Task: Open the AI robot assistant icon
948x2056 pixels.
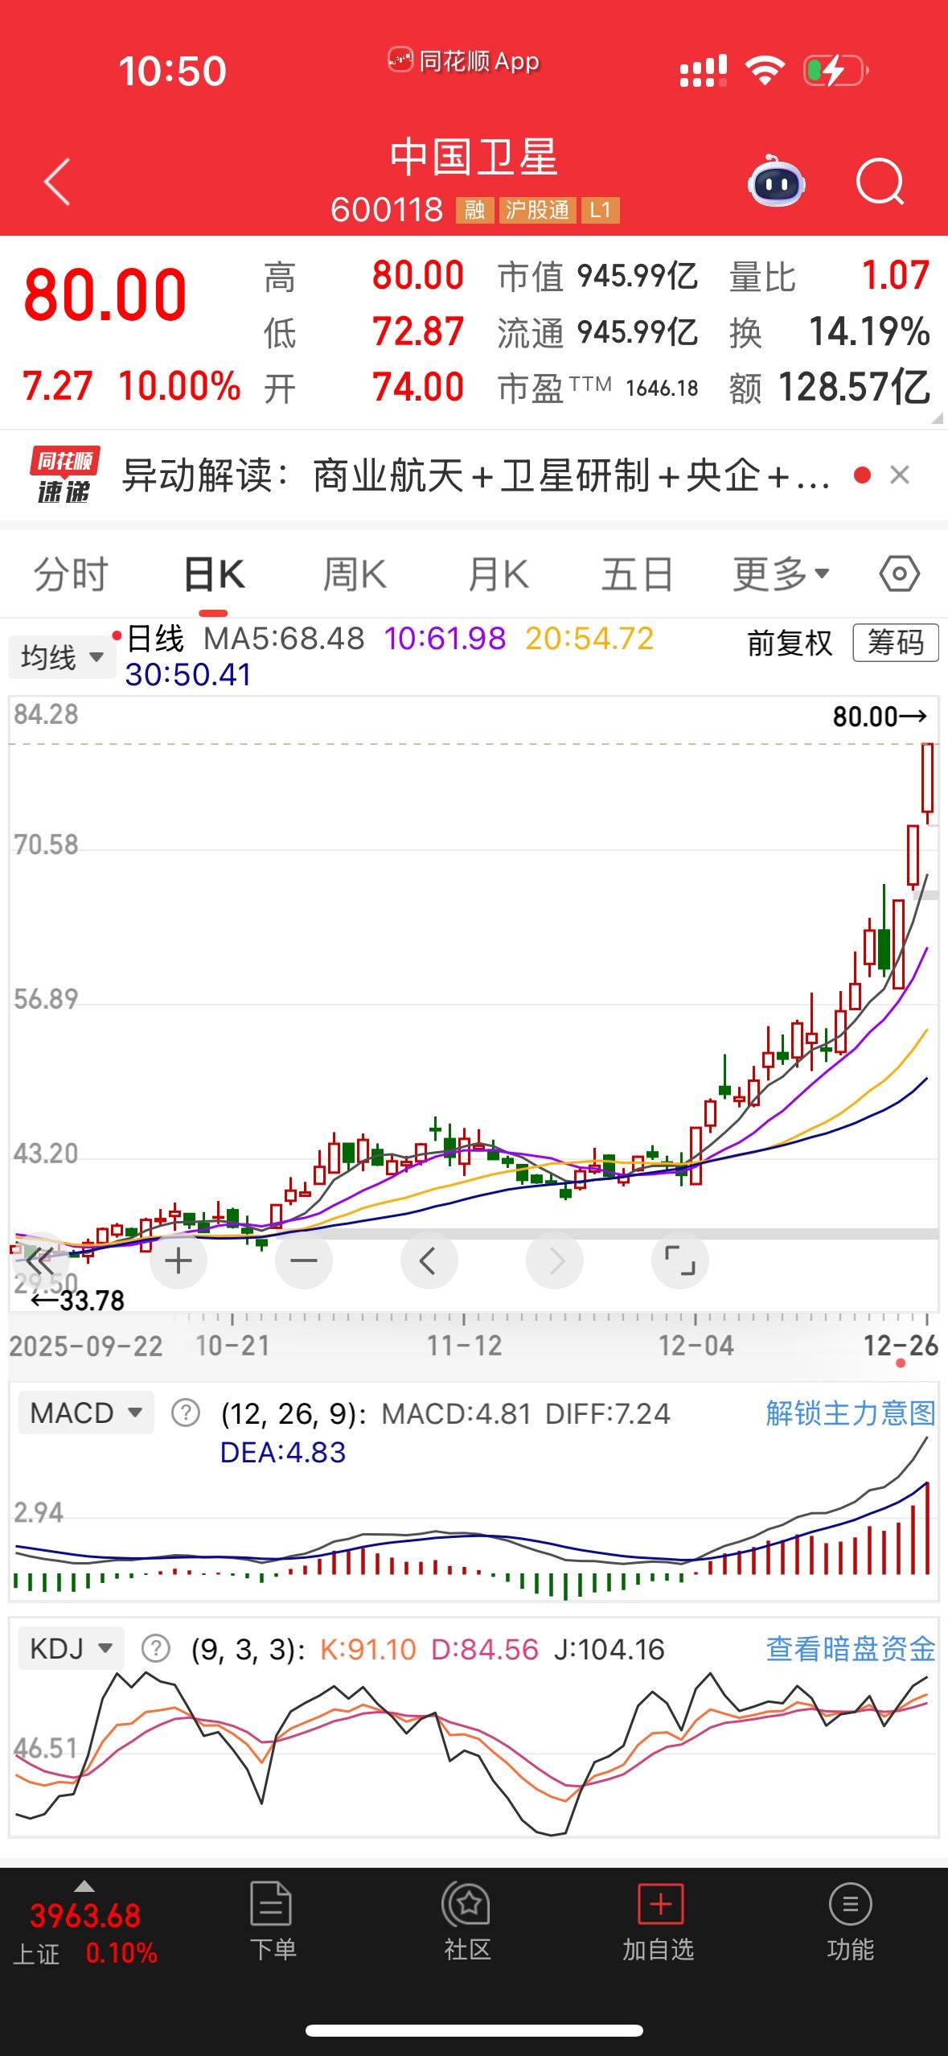Action: coord(776,182)
